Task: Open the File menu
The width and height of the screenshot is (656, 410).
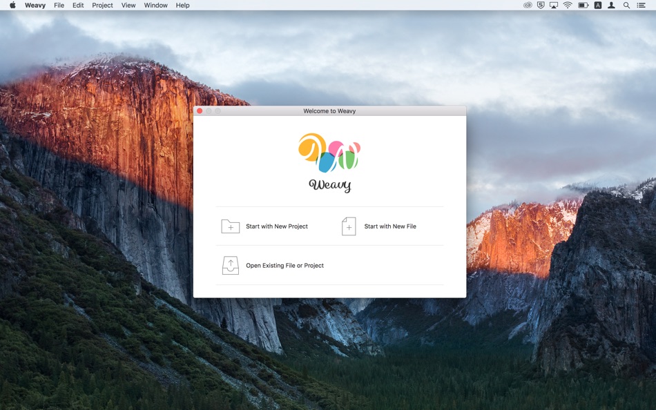Action: point(59,5)
